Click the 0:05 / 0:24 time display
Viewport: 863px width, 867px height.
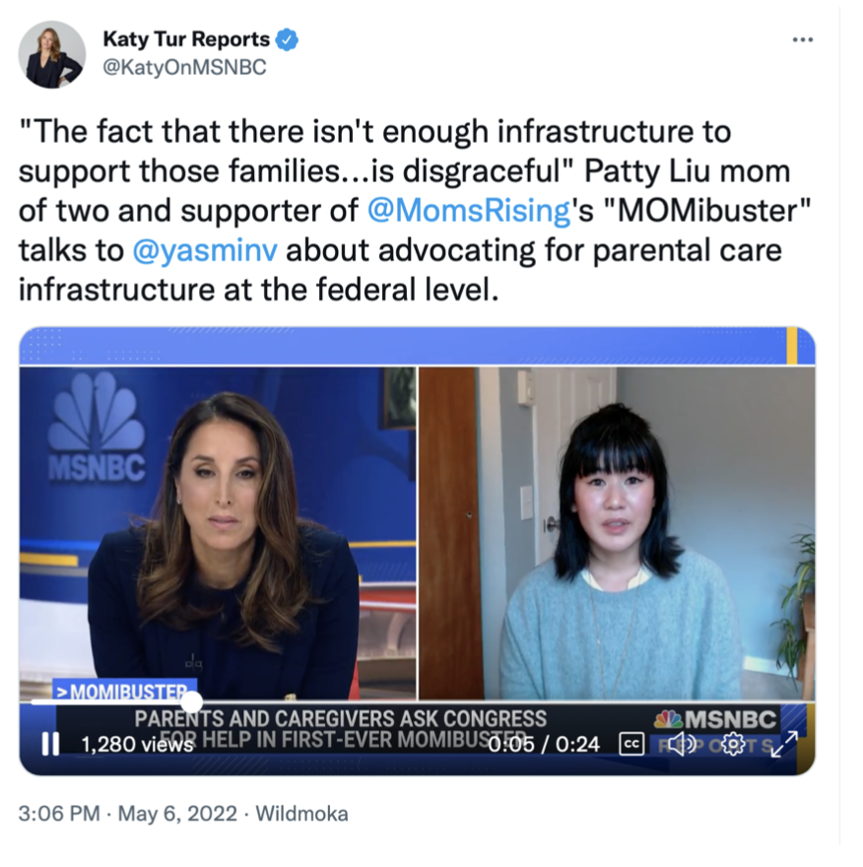pyautogui.click(x=544, y=744)
